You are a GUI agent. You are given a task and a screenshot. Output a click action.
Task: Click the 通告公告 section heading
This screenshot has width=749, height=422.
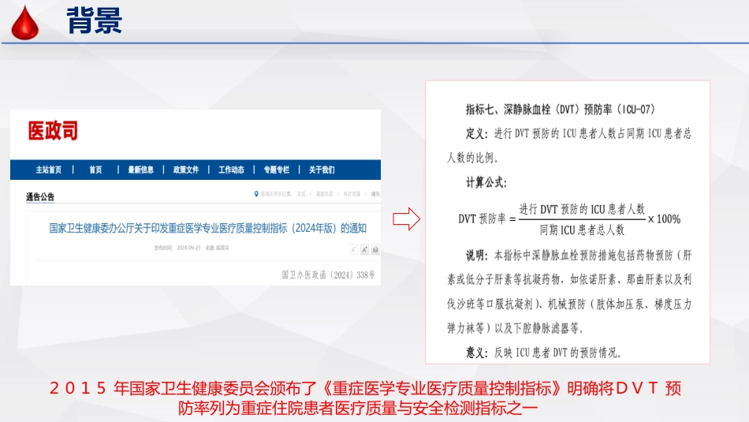(40, 197)
